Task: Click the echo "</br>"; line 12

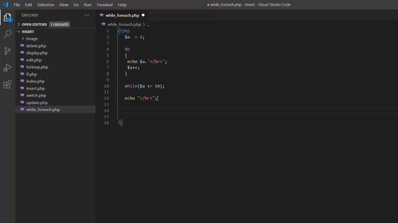Action: (141, 98)
